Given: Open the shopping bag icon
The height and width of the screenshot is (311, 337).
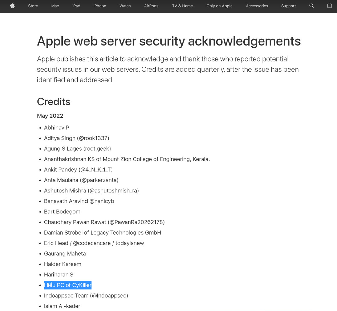Looking at the screenshot, I should pos(330,6).
